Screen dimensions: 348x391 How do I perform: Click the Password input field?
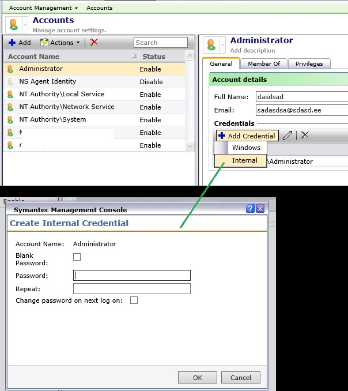[x=132, y=275]
